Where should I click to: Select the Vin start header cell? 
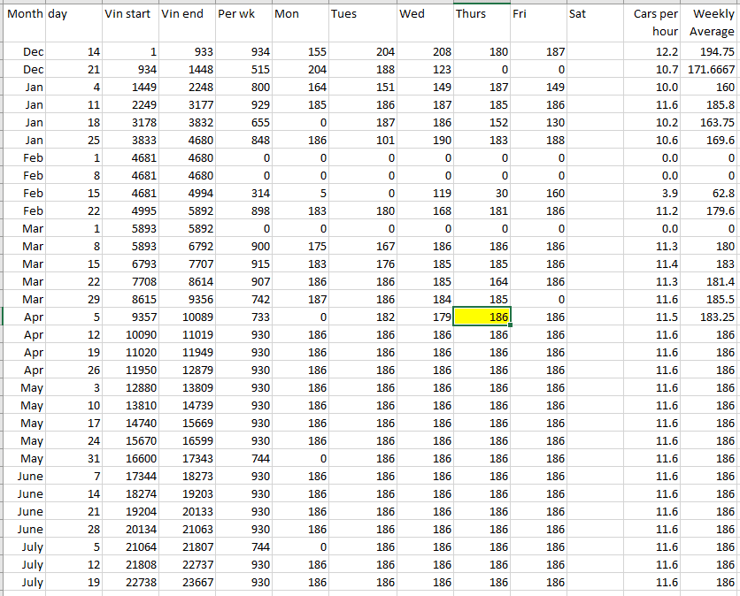coord(129,15)
